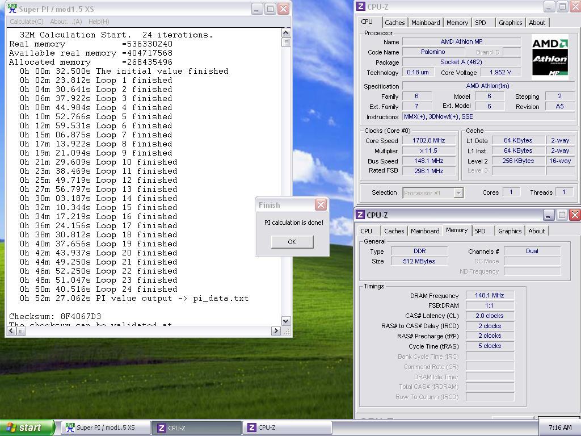
Task: Click the AMD Athlon MP processor logo
Action: coord(550,57)
